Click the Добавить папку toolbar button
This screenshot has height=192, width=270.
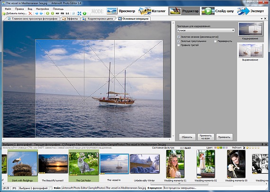click(15, 13)
